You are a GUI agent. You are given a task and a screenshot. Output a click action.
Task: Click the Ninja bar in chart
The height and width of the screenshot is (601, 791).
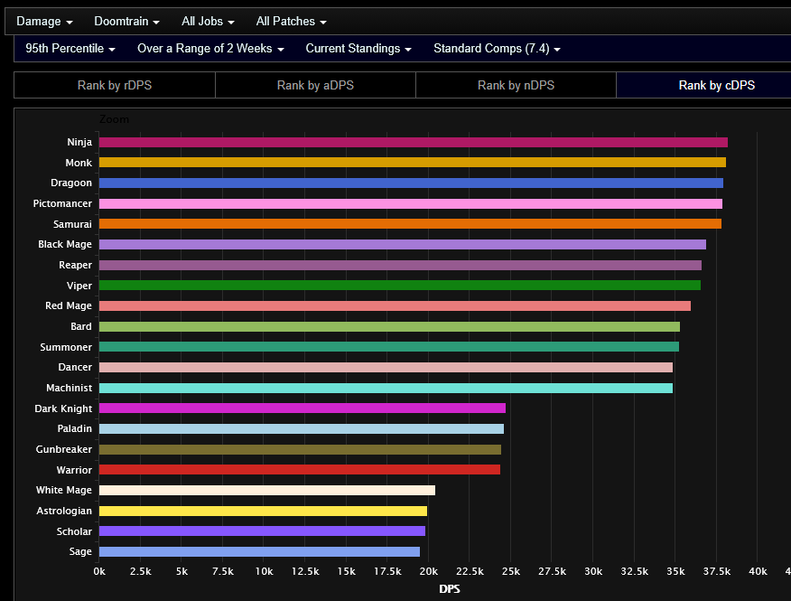tap(414, 143)
